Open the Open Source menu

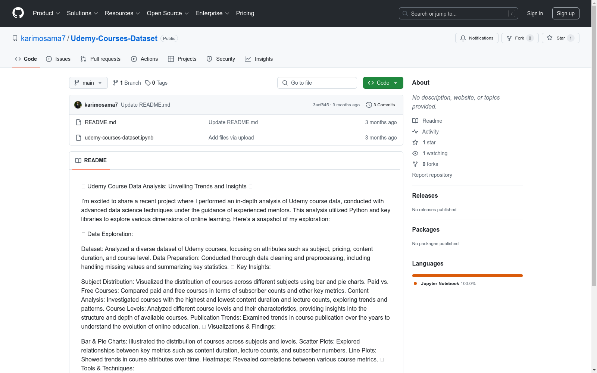click(168, 13)
